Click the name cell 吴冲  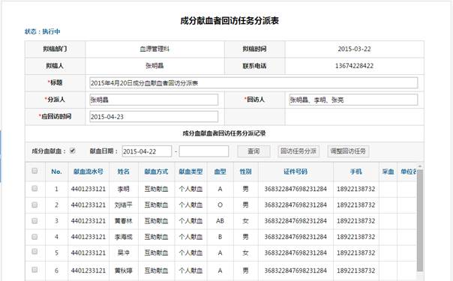point(123,253)
